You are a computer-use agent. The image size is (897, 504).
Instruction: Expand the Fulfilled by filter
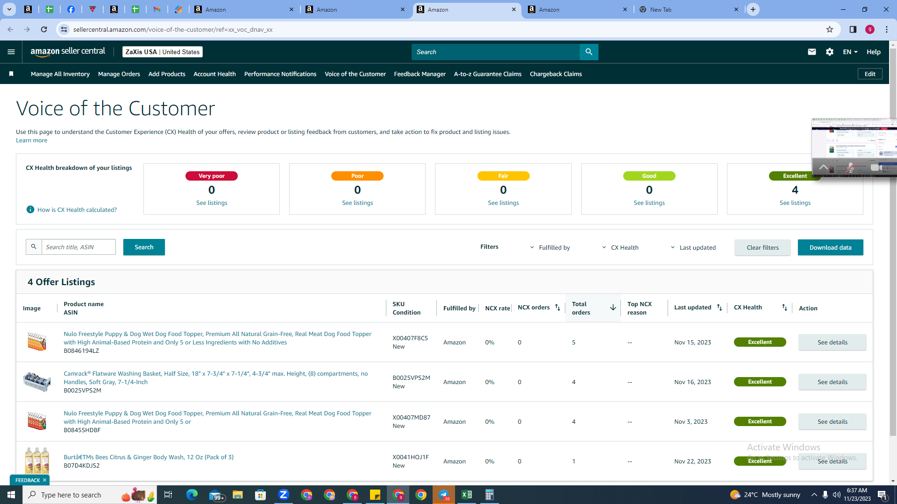(x=550, y=247)
